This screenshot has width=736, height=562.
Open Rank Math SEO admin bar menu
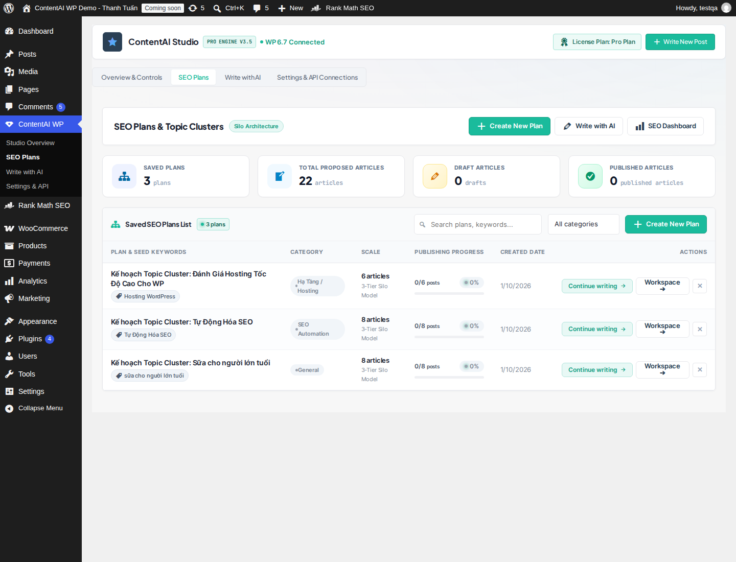pos(342,8)
